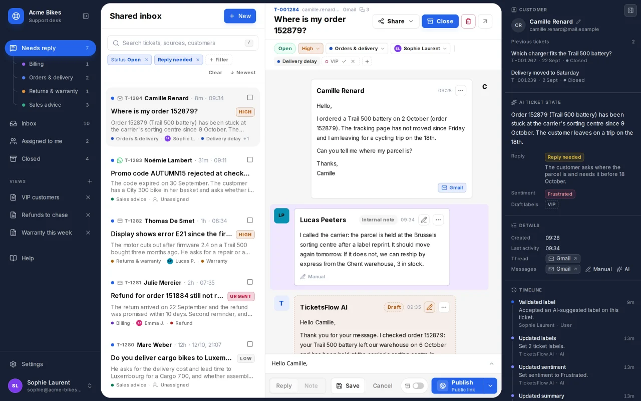This screenshot has height=401, width=641.
Task: Change sort order from Newest
Action: (243, 73)
